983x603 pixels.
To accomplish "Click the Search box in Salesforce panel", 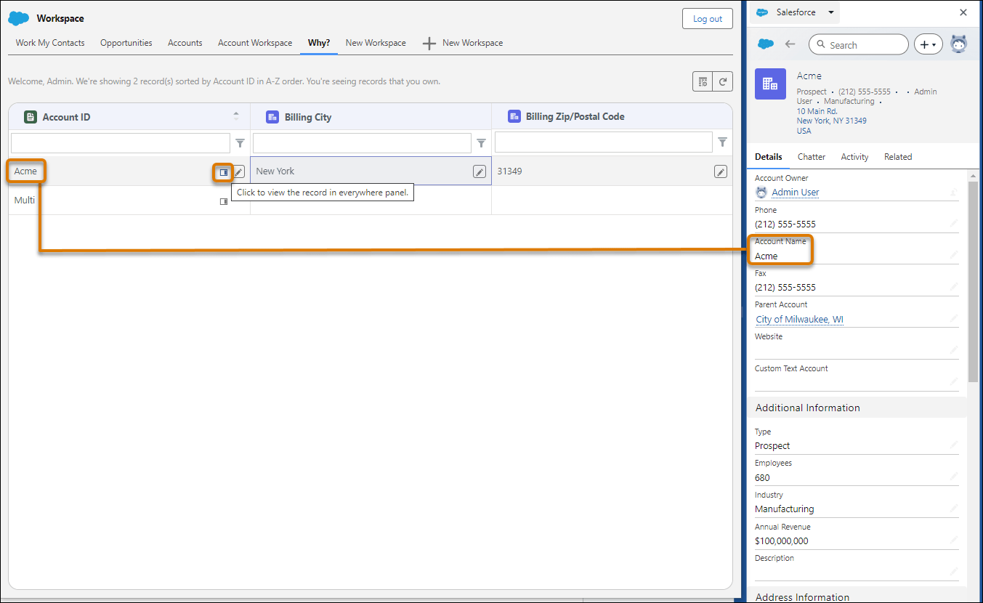I will [858, 44].
